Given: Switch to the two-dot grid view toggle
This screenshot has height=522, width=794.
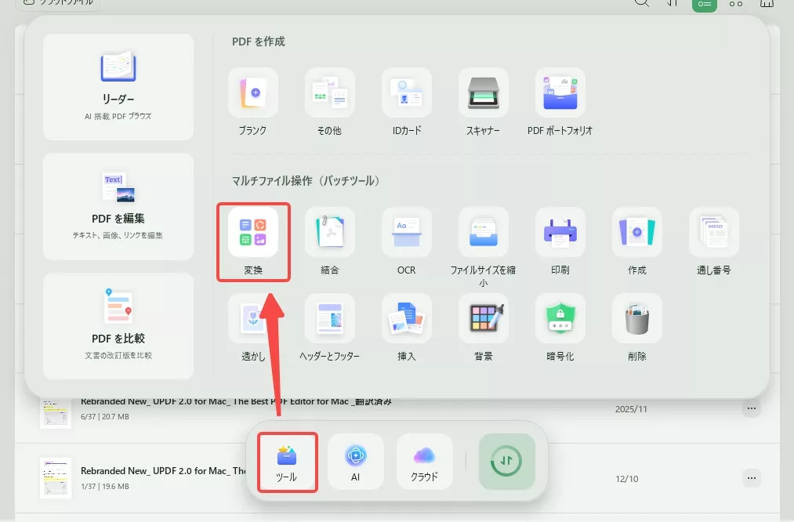Looking at the screenshot, I should tap(735, 5).
